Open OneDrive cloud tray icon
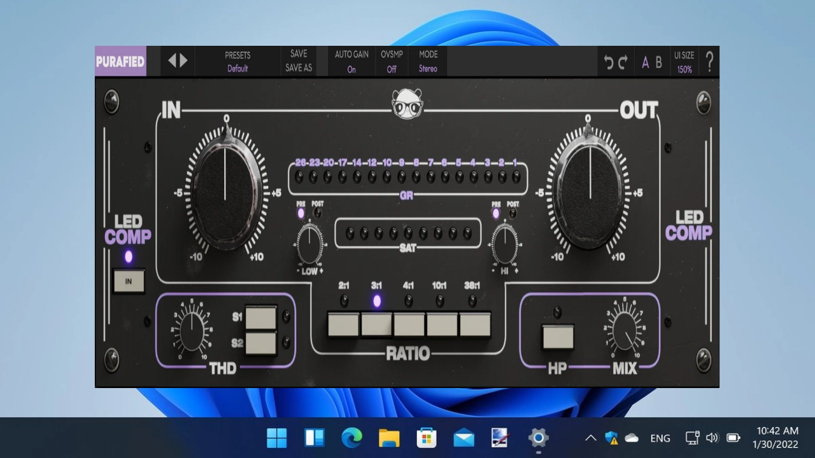Screen dimensions: 815x458 tap(632, 438)
